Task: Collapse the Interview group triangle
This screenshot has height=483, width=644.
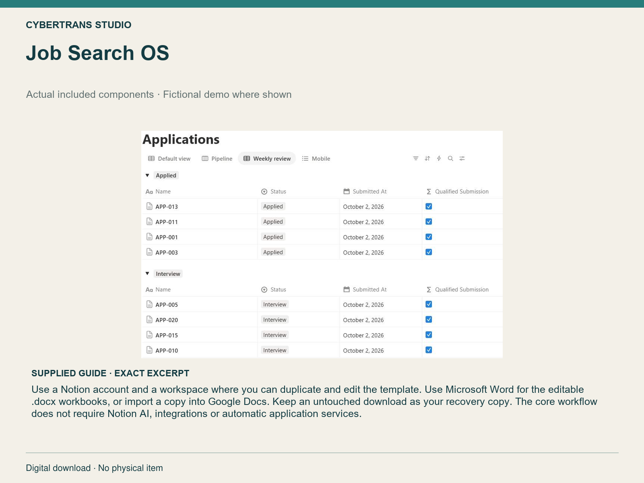Action: click(147, 274)
